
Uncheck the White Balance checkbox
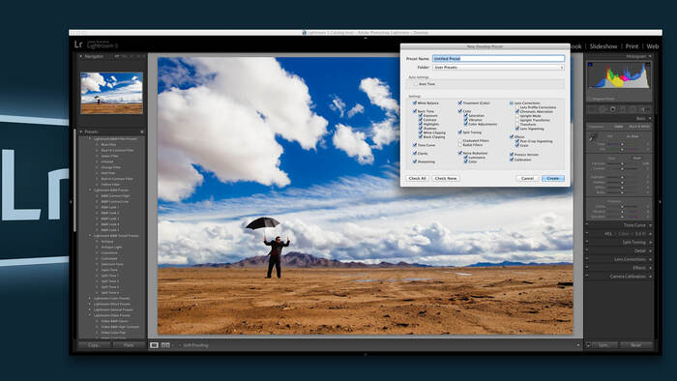(415, 103)
